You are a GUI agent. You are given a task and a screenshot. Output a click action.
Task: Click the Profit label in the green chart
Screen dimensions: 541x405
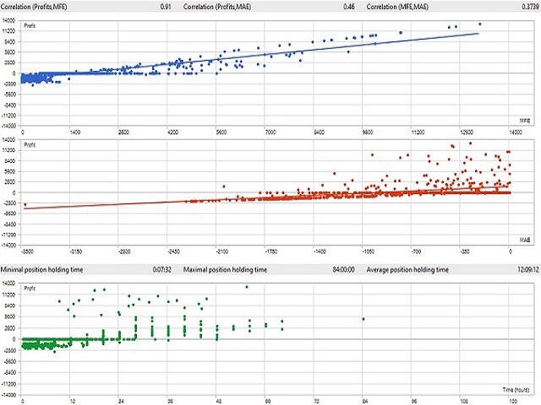point(30,289)
